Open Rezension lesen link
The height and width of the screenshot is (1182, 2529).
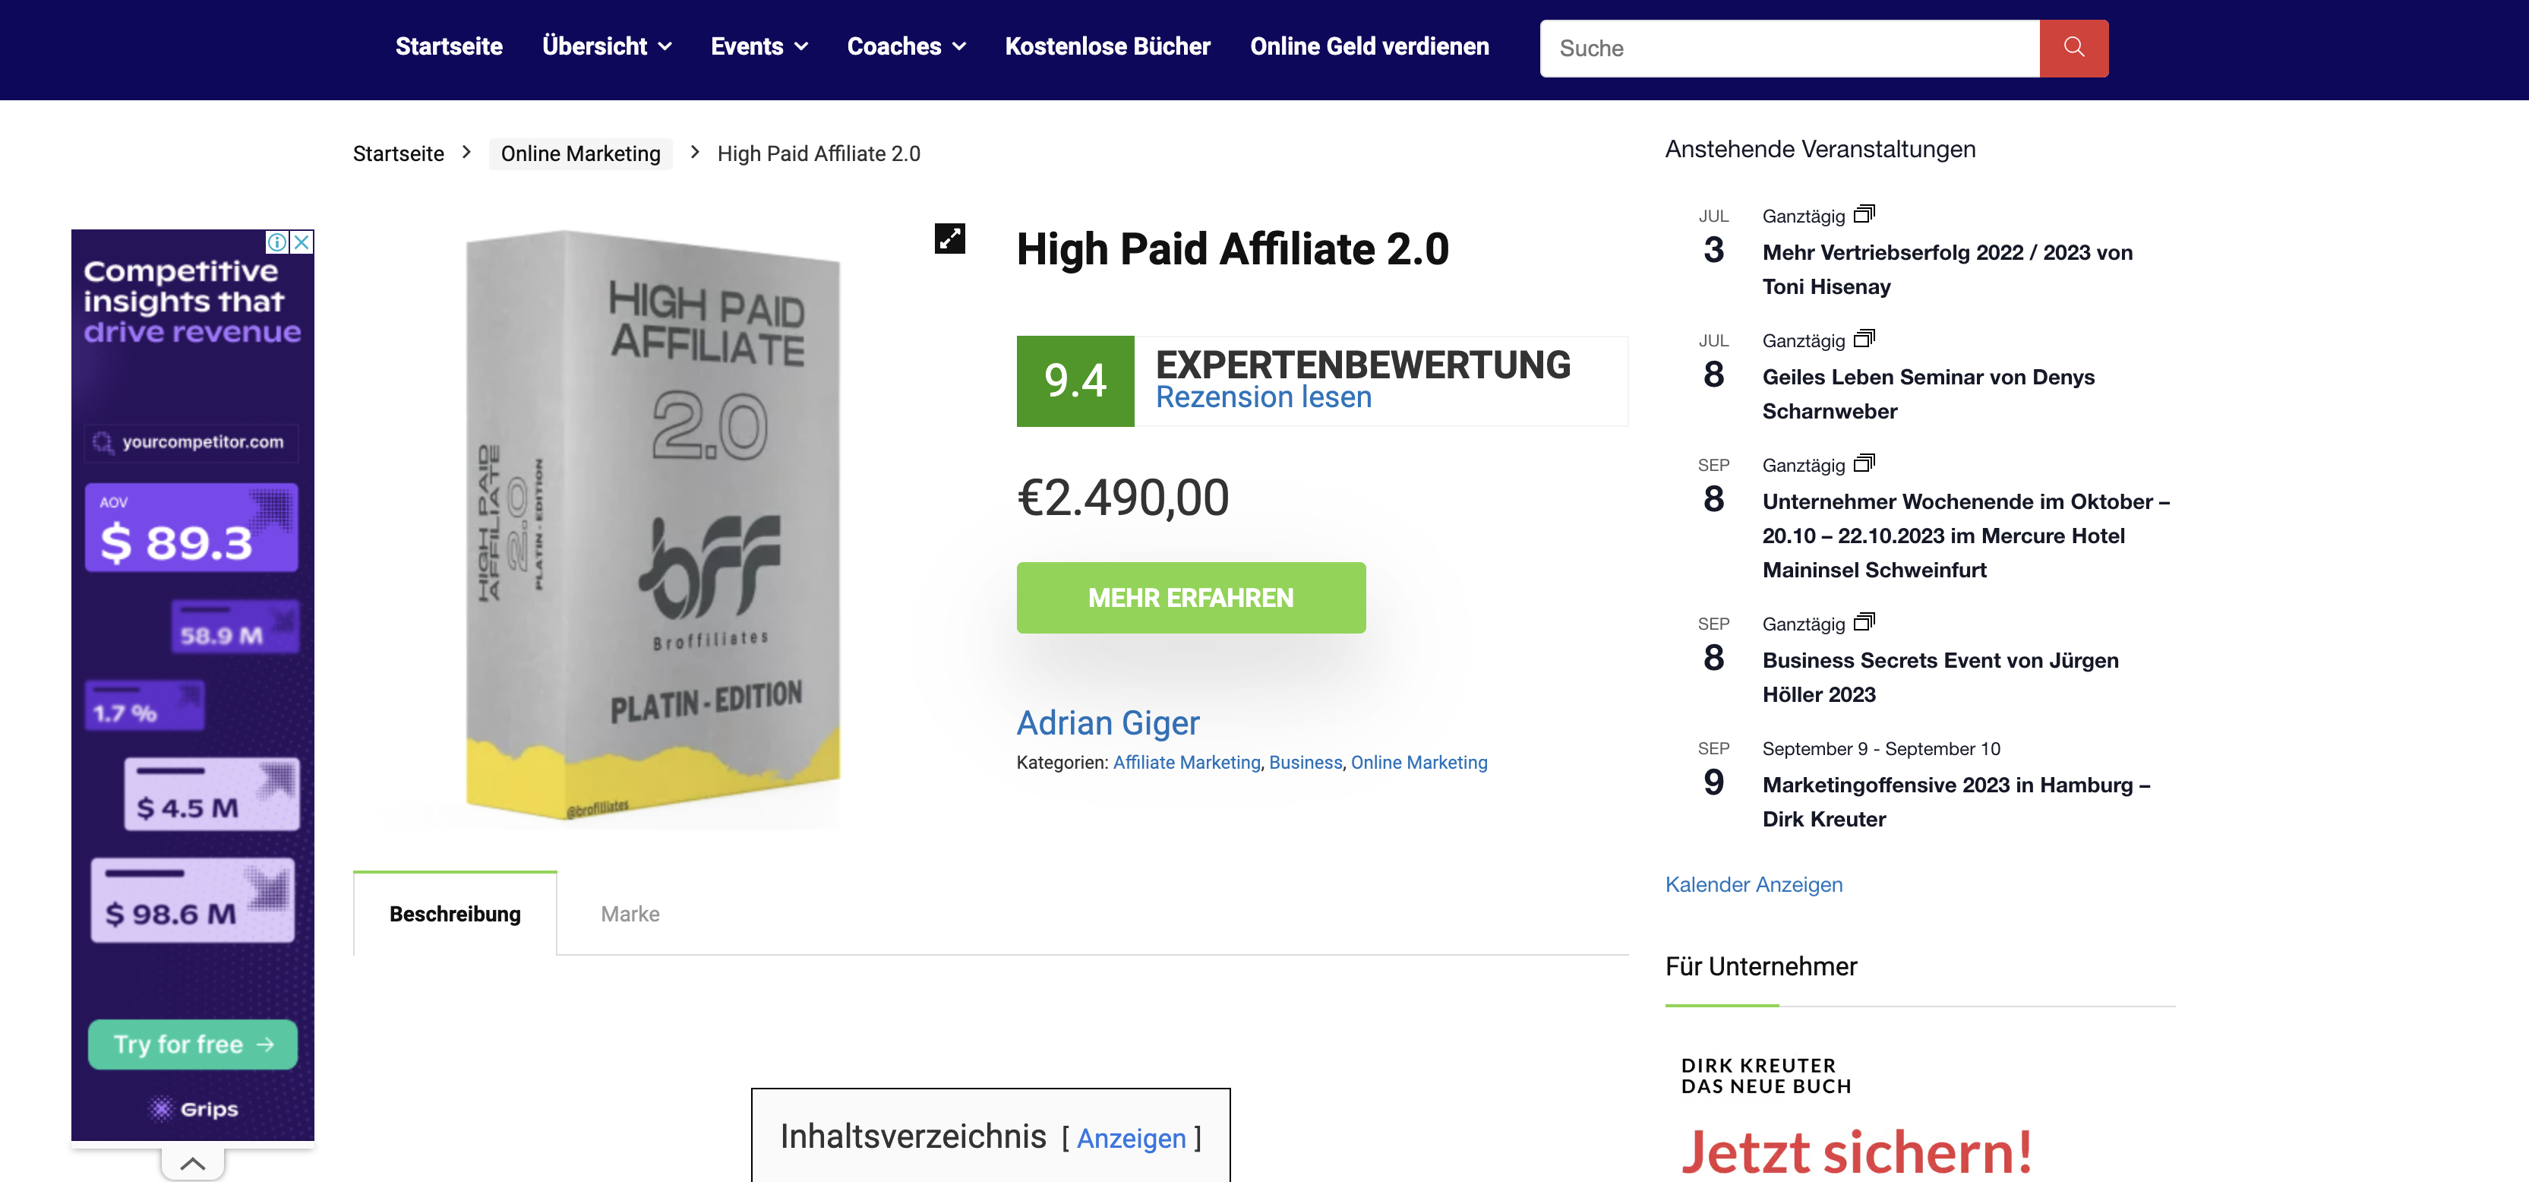tap(1262, 397)
